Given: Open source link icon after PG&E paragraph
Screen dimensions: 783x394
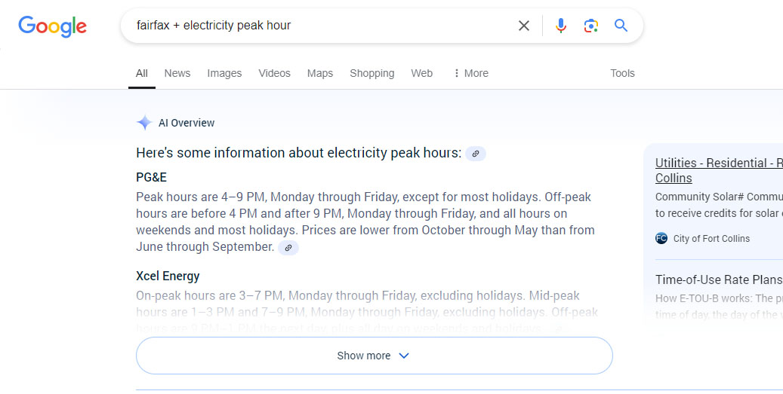Looking at the screenshot, I should 288,248.
